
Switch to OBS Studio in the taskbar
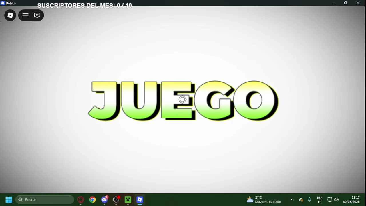116,200
